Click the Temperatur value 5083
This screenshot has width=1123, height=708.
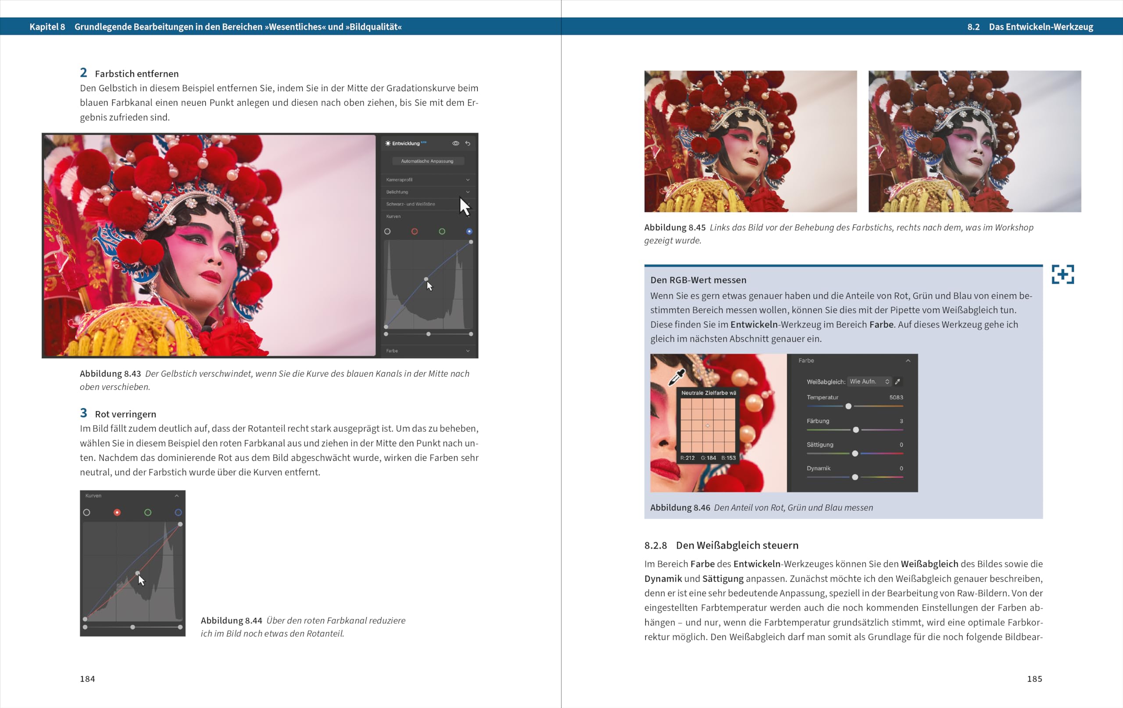point(896,397)
